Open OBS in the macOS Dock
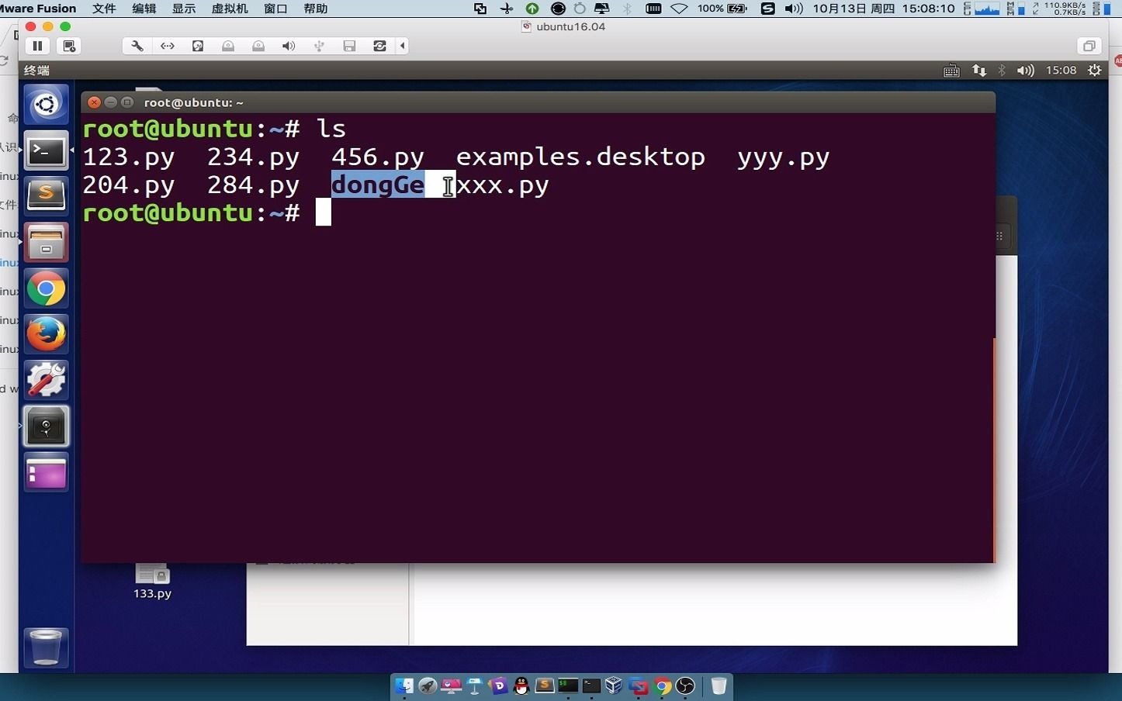The height and width of the screenshot is (701, 1122). (x=686, y=686)
